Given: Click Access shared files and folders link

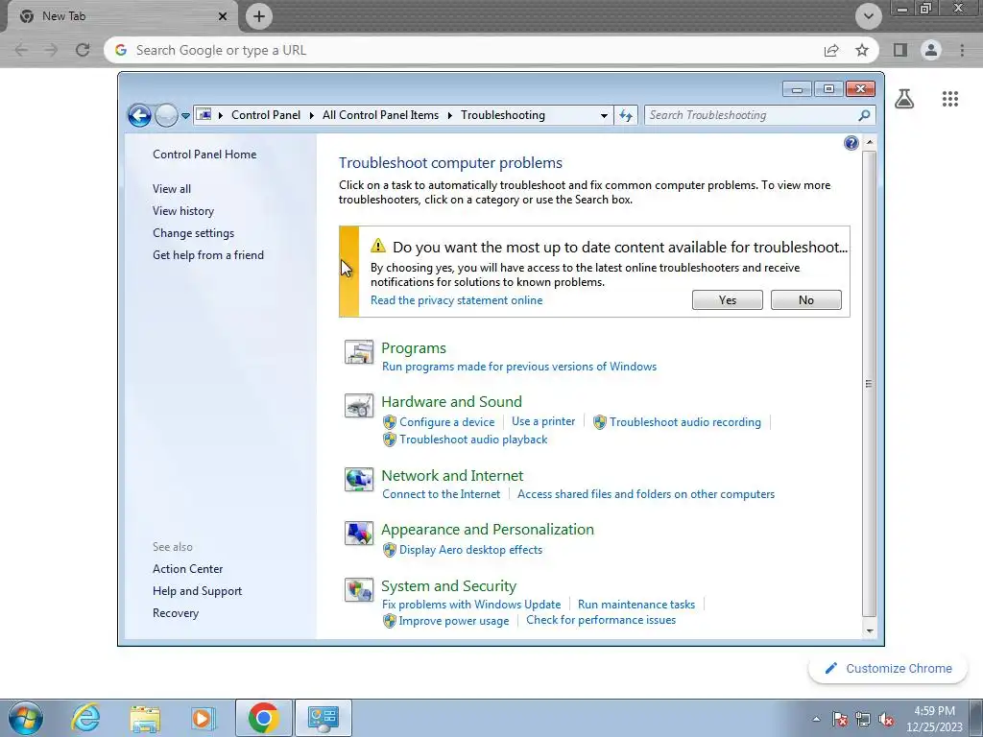Looking at the screenshot, I should tap(646, 494).
